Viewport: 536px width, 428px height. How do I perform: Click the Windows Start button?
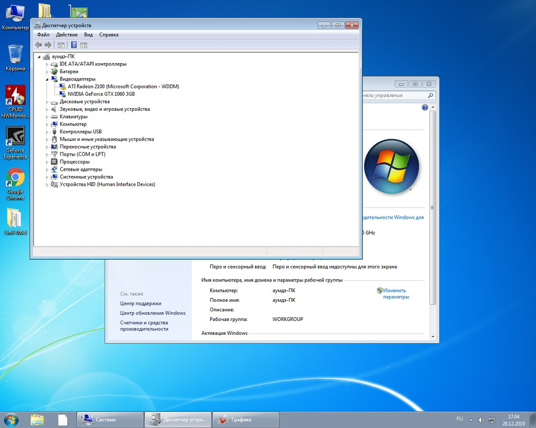[11, 420]
